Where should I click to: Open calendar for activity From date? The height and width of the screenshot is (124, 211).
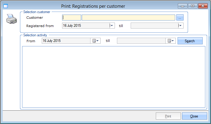click(96, 41)
